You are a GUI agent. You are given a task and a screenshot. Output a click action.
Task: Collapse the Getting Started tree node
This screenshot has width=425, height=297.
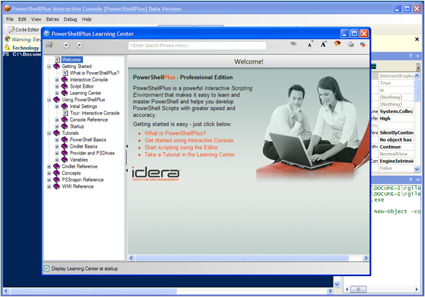click(49, 67)
